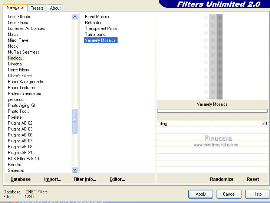Select Plugins AB 02 category
The height and width of the screenshot is (203, 270).
pos(20,123)
